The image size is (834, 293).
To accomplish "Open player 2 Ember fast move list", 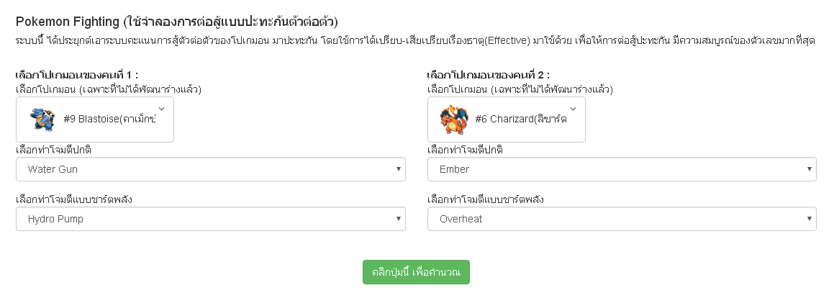I will [x=622, y=169].
